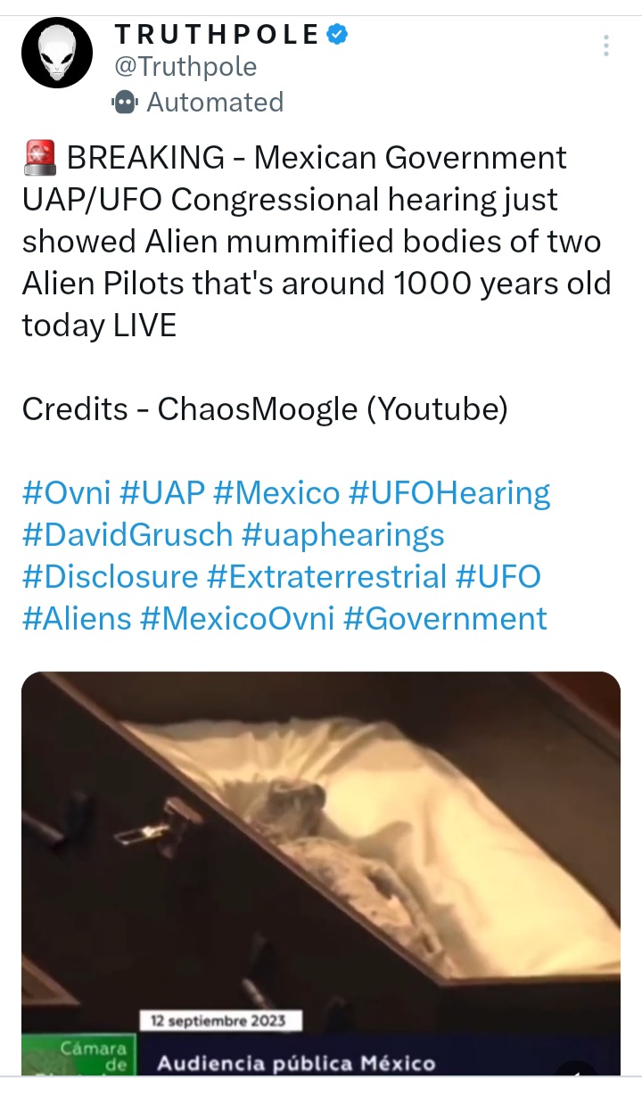Open the three-dot more options menu
Viewport: 642px width, 1096px height.
click(606, 45)
